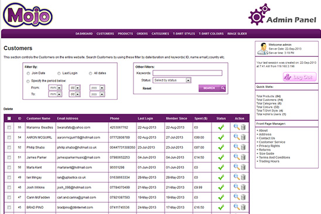Click the Mojo logo
Viewport: 321px width, 214px height.
(28, 15)
